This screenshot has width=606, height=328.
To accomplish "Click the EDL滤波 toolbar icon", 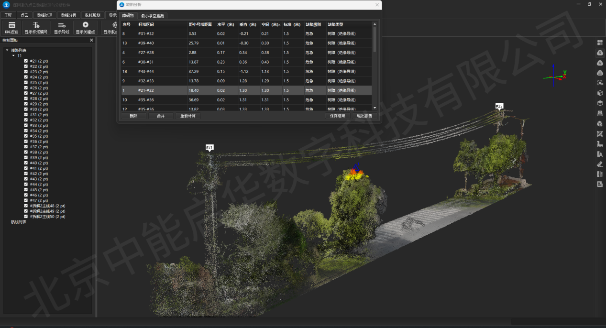I will (x=12, y=27).
